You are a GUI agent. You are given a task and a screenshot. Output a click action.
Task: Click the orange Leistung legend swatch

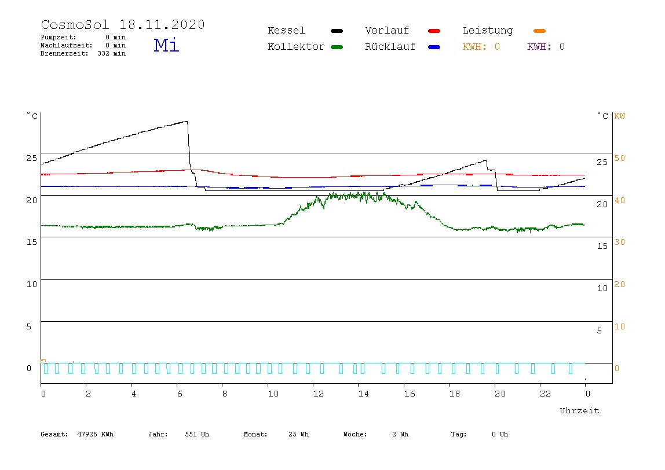(x=539, y=31)
